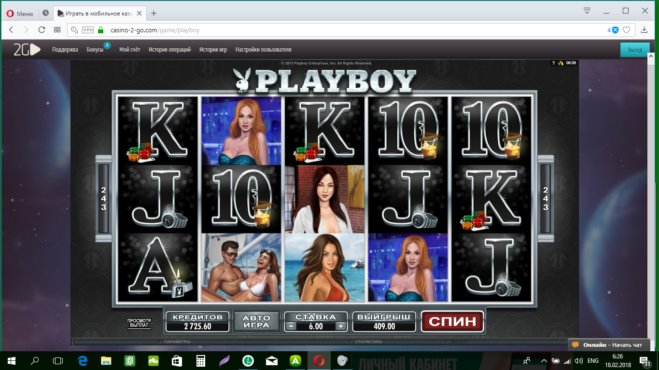659x370 pixels.
Task: Click the green security padlock icon
Action: pos(100,30)
